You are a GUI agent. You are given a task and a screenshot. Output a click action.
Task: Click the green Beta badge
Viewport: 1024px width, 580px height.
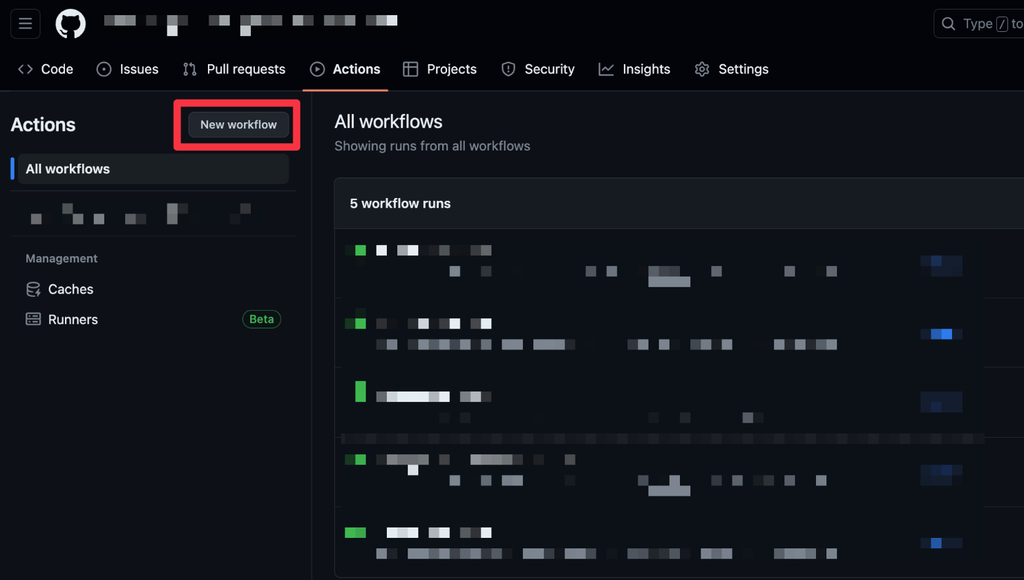(261, 319)
